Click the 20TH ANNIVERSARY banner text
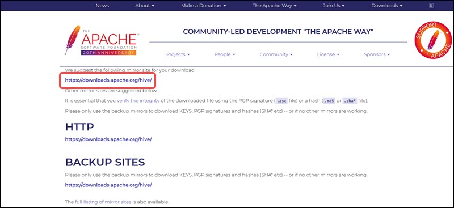The width and height of the screenshot is (454, 208). pos(108,53)
